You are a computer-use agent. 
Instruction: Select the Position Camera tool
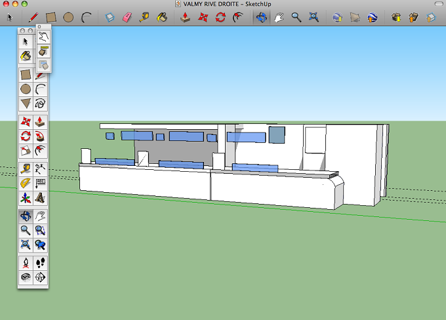[26, 263]
